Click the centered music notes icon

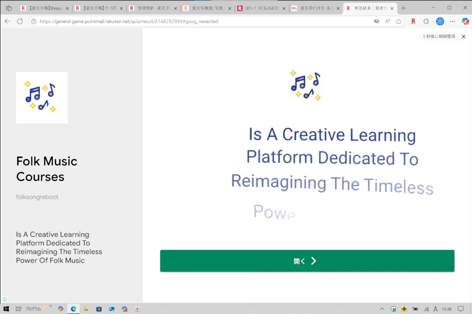[x=306, y=85]
